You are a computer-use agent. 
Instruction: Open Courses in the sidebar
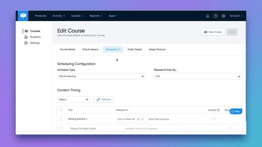[35, 31]
